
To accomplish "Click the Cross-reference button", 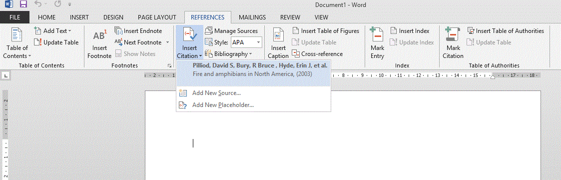I will (x=317, y=54).
